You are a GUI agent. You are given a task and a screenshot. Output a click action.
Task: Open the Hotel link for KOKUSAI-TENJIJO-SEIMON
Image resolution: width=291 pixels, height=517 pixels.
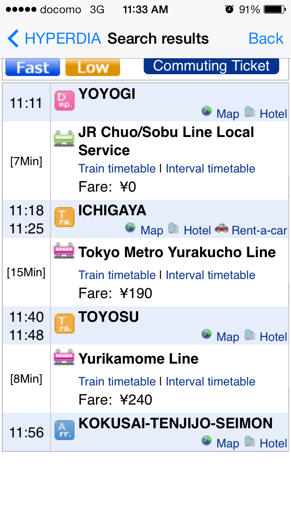[x=273, y=444]
